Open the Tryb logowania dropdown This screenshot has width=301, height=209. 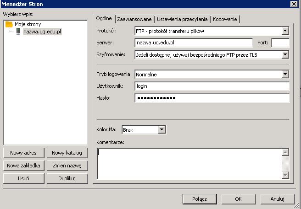[x=285, y=74]
